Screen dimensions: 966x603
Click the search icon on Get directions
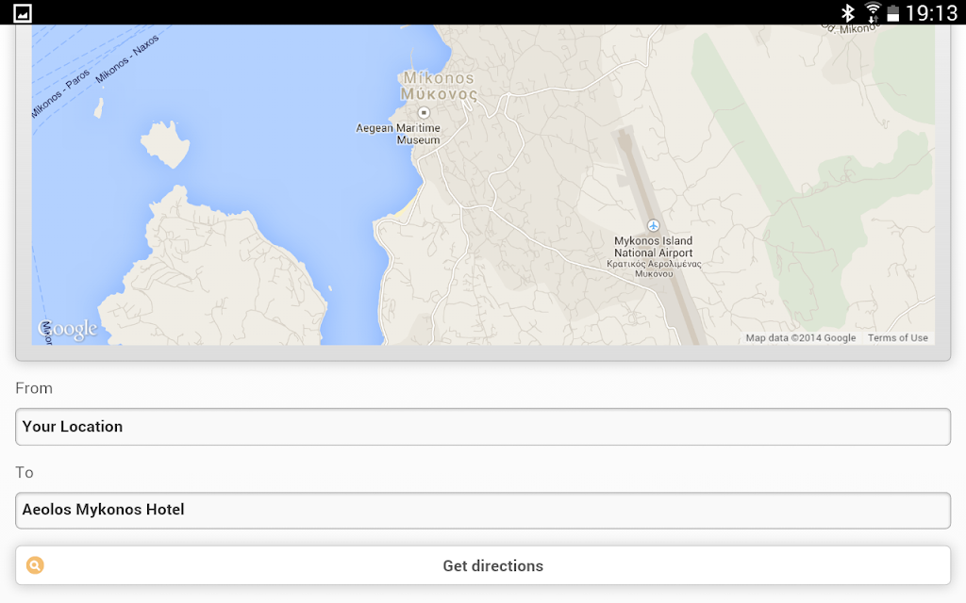tap(35, 565)
